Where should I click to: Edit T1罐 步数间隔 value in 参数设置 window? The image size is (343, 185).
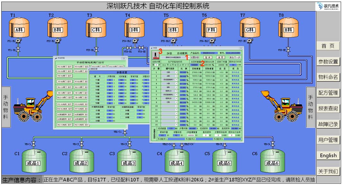point(110,80)
